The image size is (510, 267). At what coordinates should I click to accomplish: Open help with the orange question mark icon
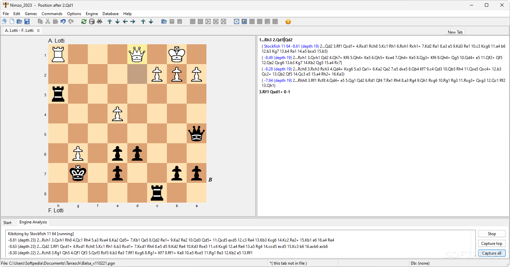click(288, 21)
